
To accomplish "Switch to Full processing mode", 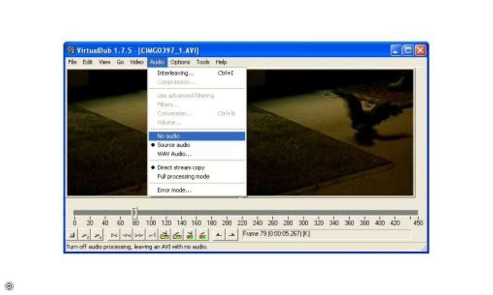I will [x=197, y=177].
